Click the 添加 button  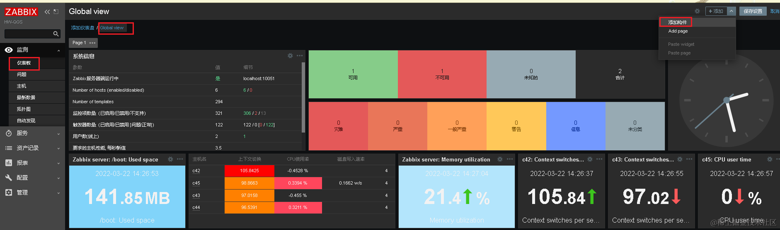click(716, 11)
